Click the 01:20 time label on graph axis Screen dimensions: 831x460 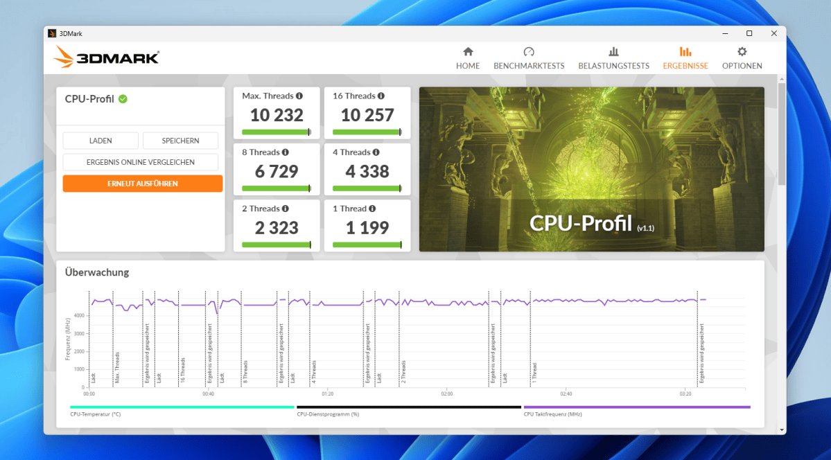327,393
